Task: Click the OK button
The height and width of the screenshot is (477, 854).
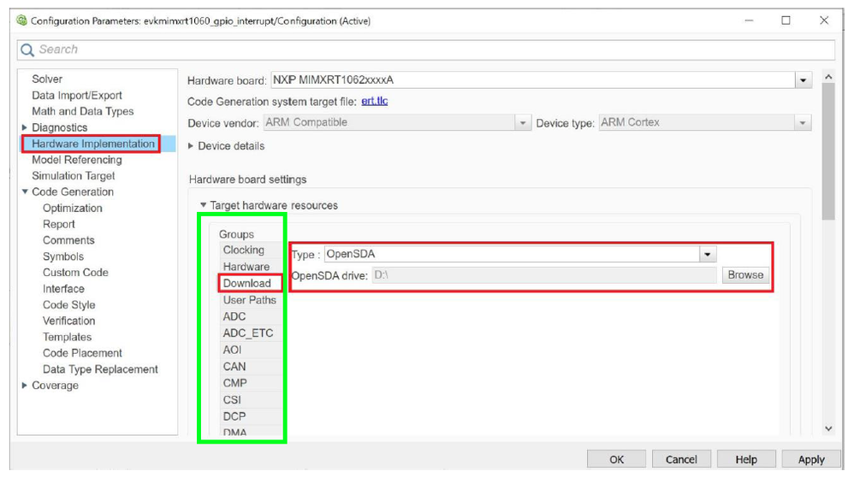Action: coord(616,460)
